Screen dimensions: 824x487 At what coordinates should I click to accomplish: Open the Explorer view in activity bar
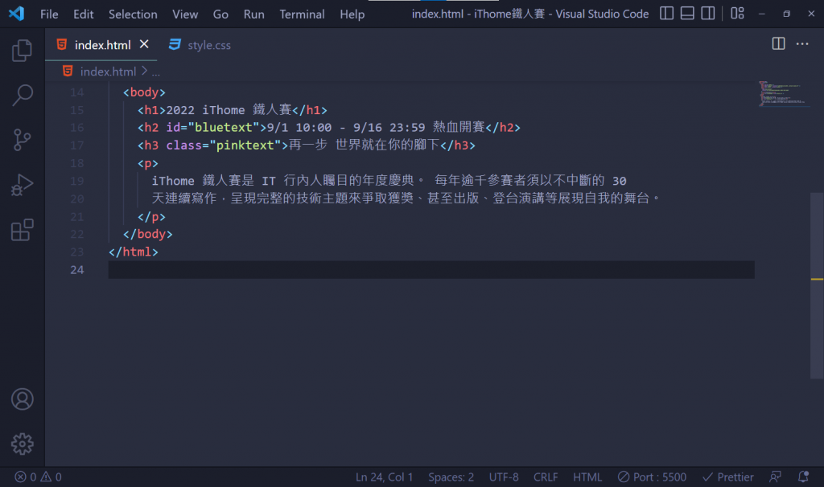coord(22,51)
